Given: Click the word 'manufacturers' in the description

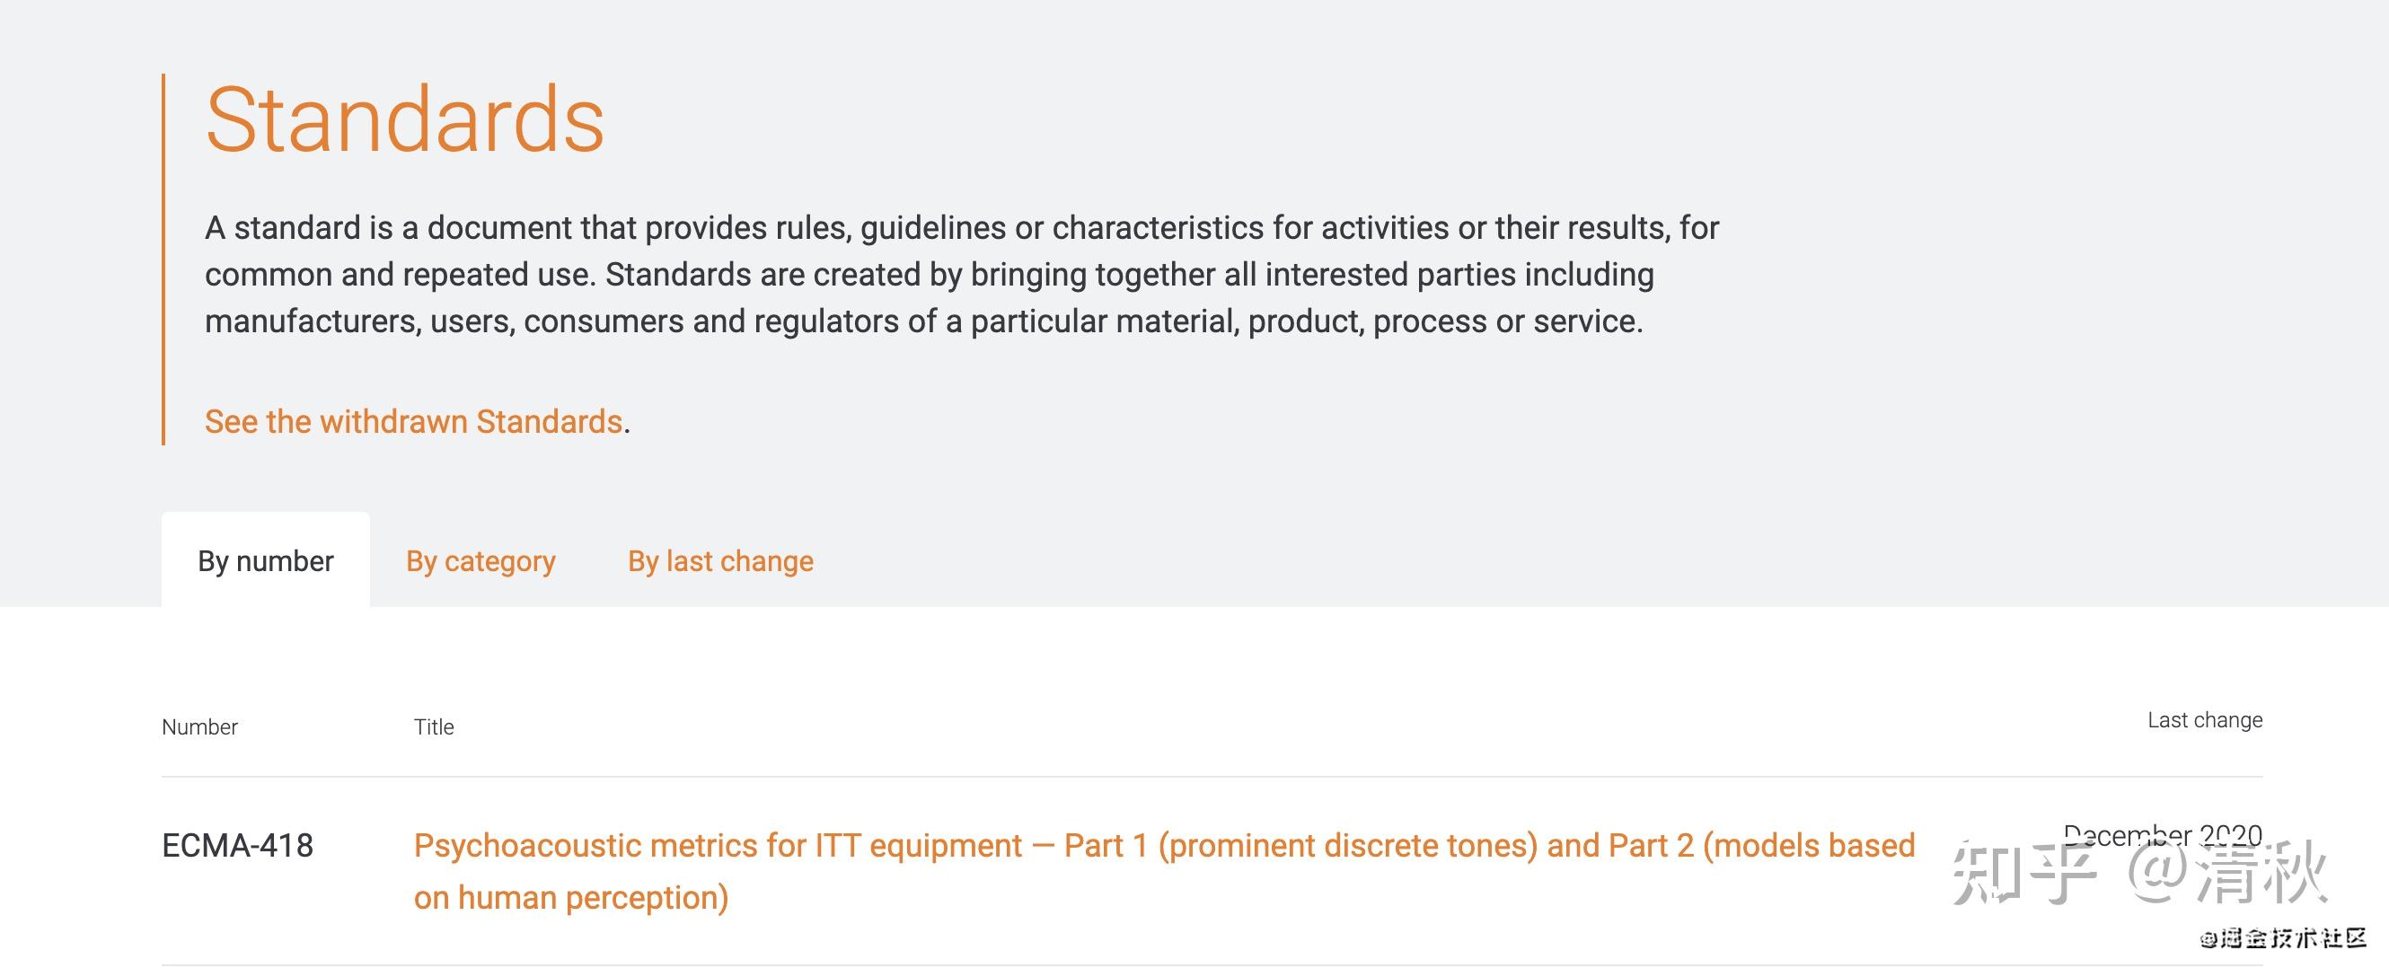Looking at the screenshot, I should 310,321.
